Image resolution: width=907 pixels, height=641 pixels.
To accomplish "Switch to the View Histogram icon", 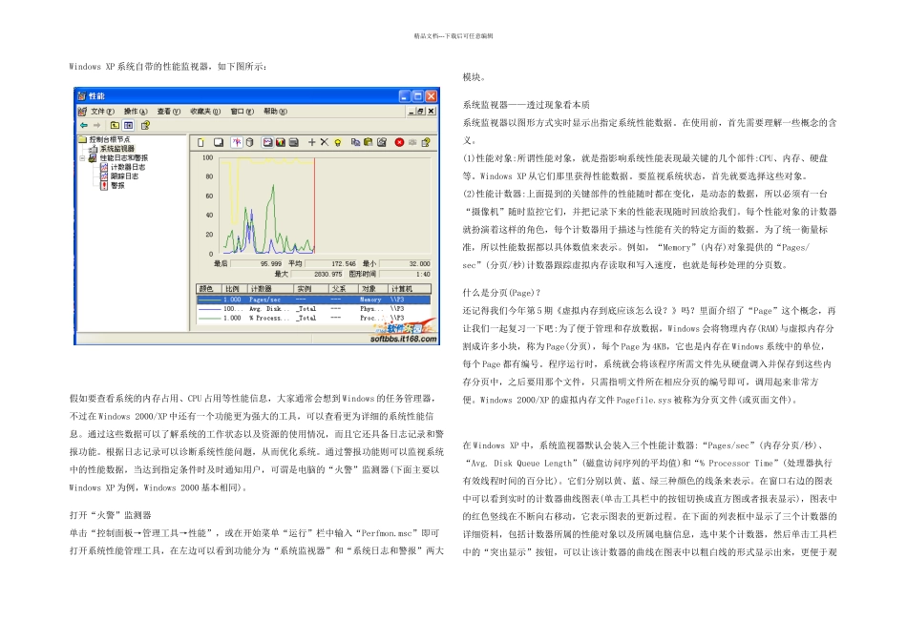I will (x=281, y=142).
